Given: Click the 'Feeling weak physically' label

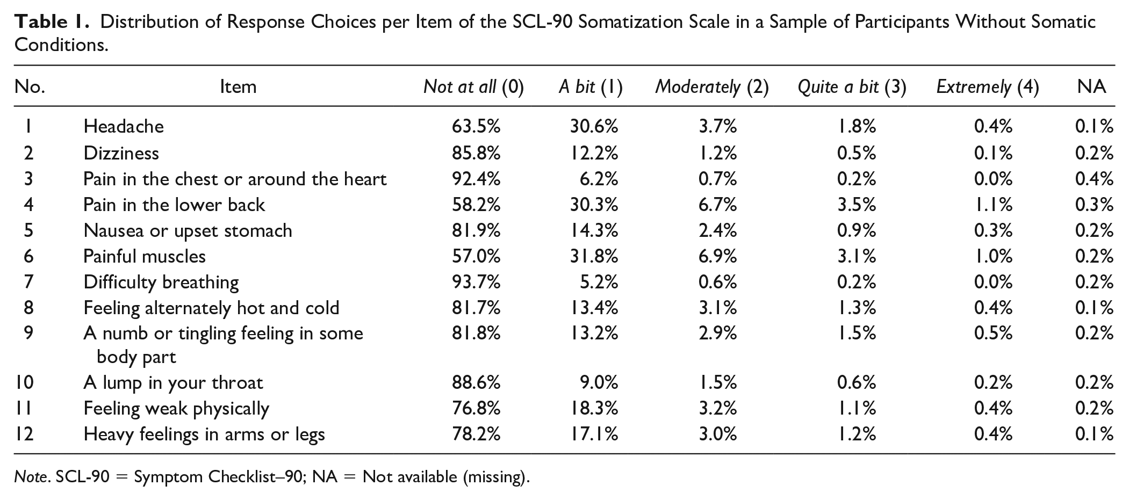Looking at the screenshot, I should point(176,409).
